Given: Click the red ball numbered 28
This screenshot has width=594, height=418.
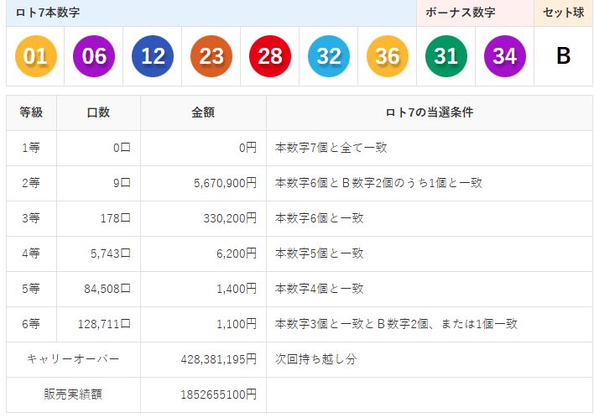Looking at the screenshot, I should (x=270, y=56).
